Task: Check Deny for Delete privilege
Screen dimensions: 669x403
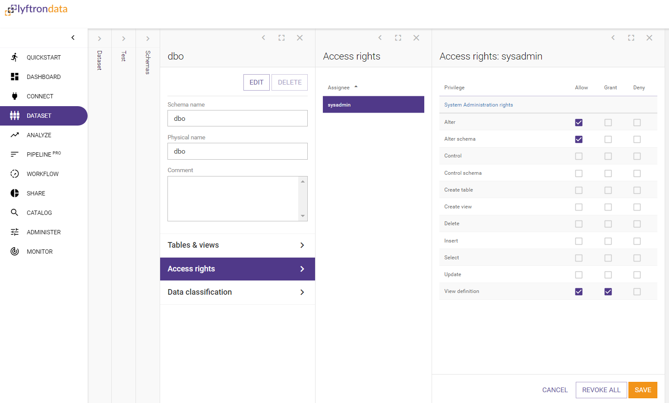Action: [x=637, y=224]
